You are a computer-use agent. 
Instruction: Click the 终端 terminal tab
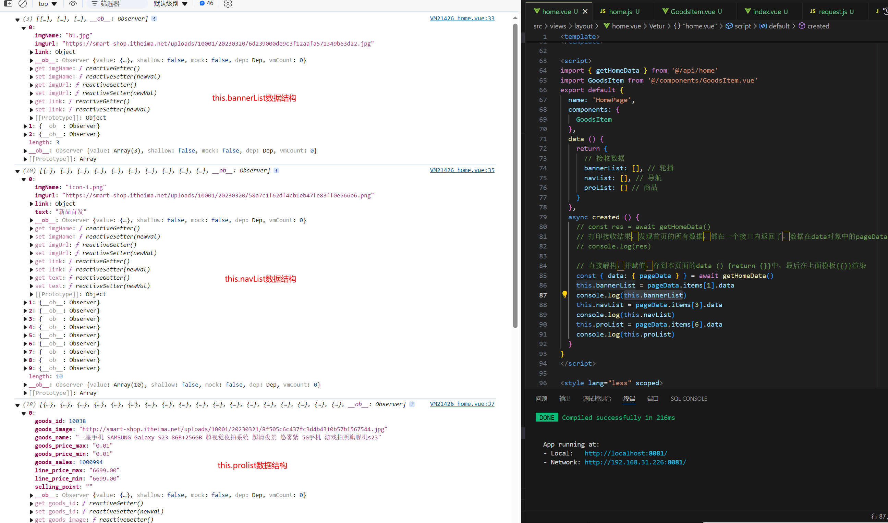[x=630, y=399]
